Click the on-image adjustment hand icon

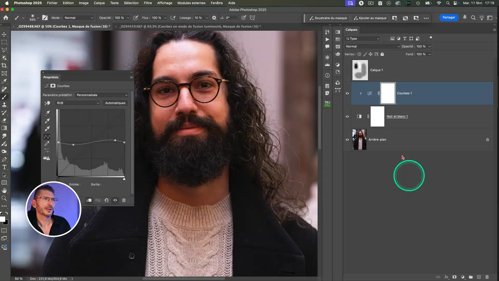point(47,103)
